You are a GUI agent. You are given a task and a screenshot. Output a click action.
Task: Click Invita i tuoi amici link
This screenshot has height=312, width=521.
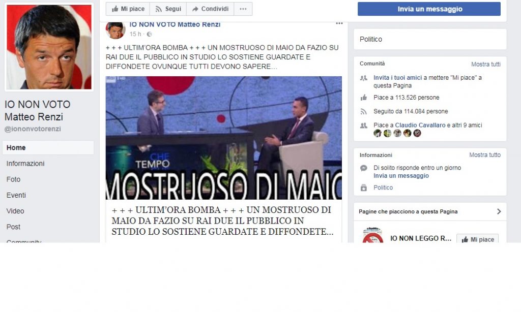pos(397,77)
